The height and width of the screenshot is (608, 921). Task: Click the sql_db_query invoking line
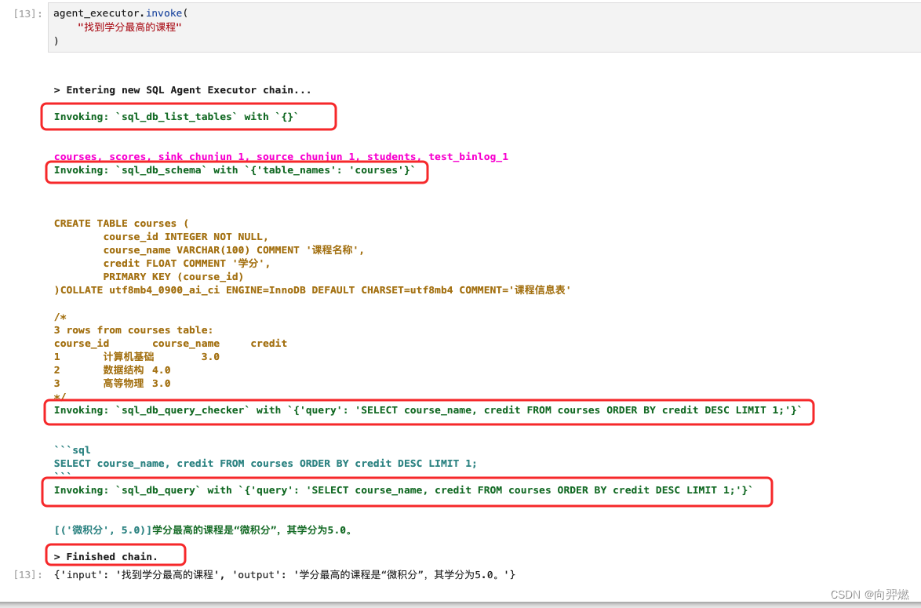tap(403, 490)
